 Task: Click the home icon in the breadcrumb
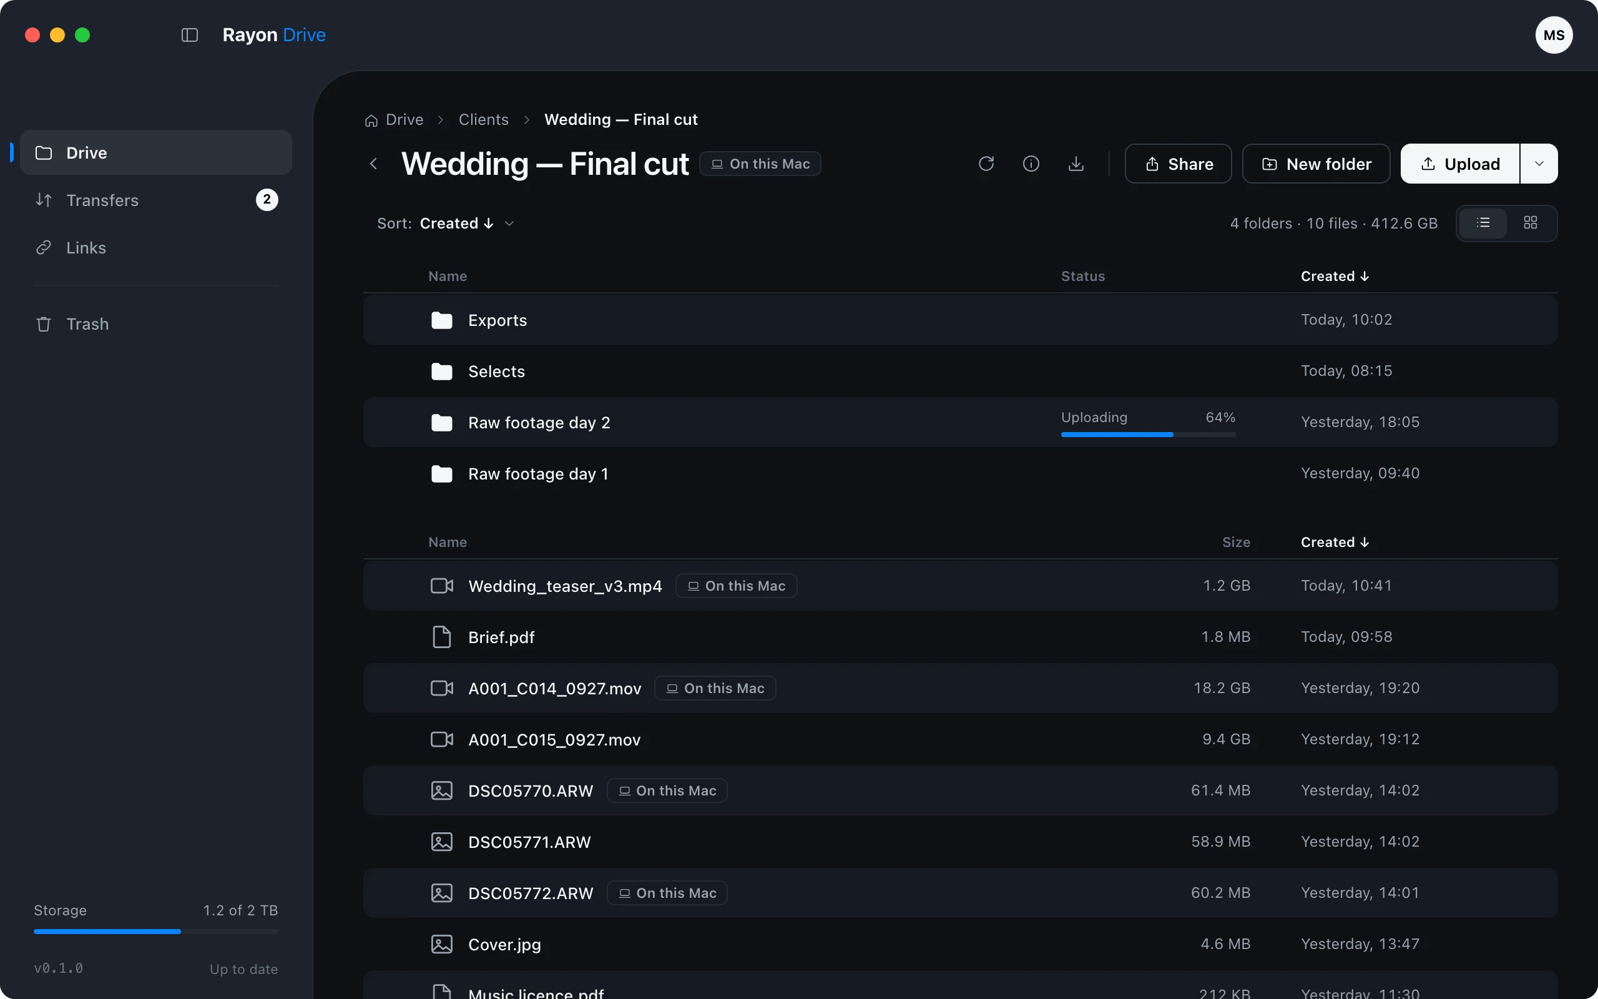[x=371, y=121]
